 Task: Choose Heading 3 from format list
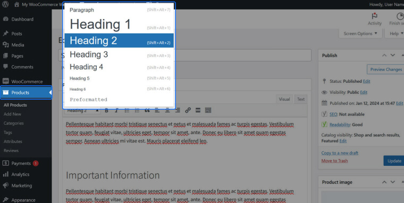[119, 55]
